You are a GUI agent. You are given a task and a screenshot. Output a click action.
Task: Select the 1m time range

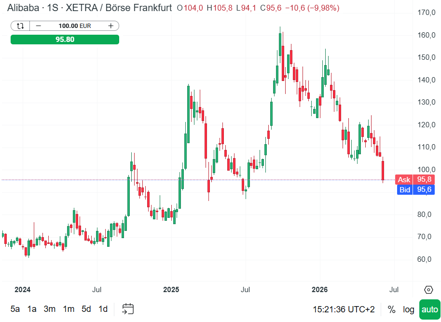point(69,309)
